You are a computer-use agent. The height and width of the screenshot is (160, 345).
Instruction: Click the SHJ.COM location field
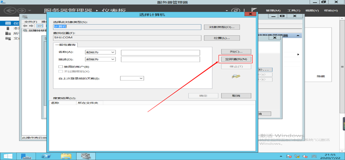[127, 38]
